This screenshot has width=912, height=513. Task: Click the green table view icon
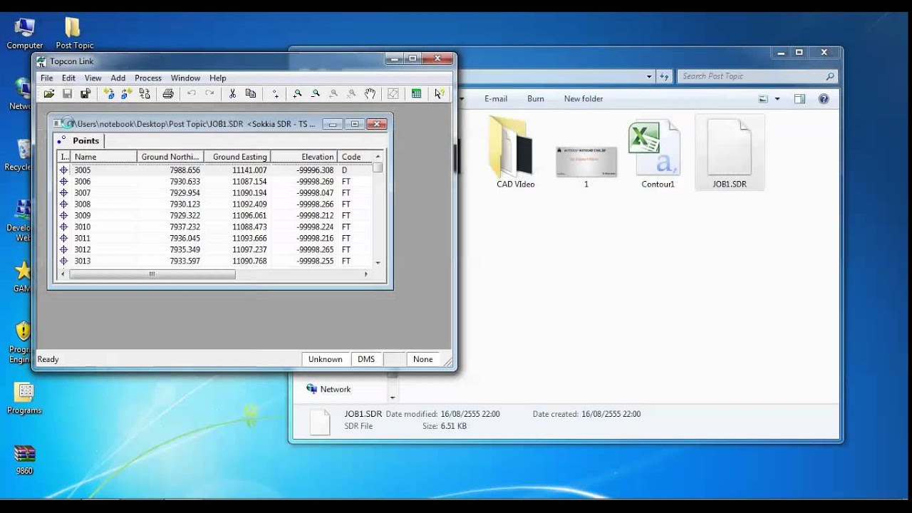416,93
